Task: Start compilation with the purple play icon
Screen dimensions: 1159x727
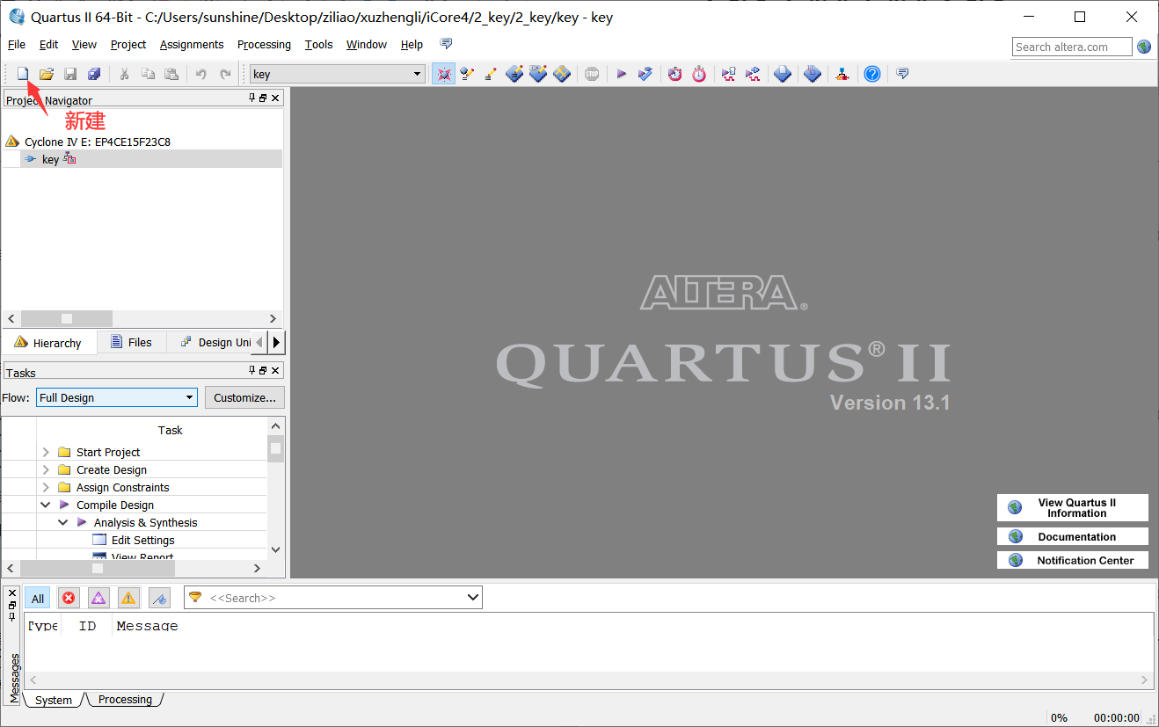Action: pyautogui.click(x=621, y=74)
